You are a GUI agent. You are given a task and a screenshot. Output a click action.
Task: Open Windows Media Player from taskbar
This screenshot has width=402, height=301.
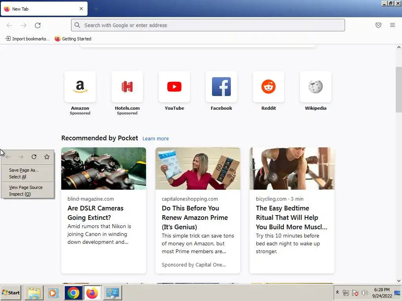click(53, 292)
